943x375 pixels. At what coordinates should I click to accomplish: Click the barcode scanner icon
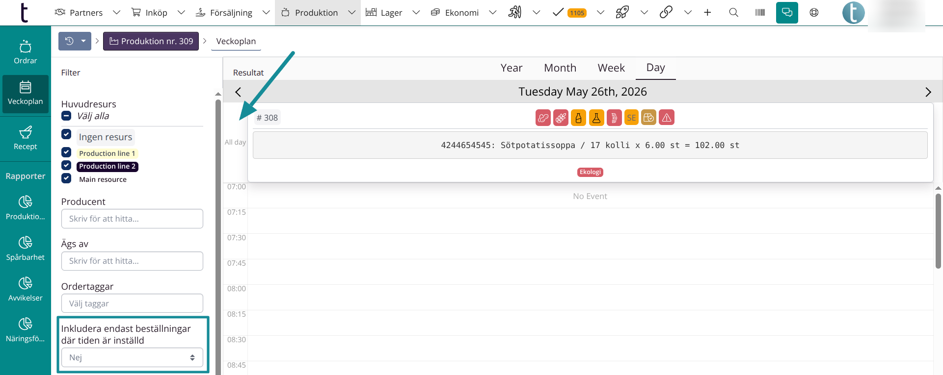[760, 12]
